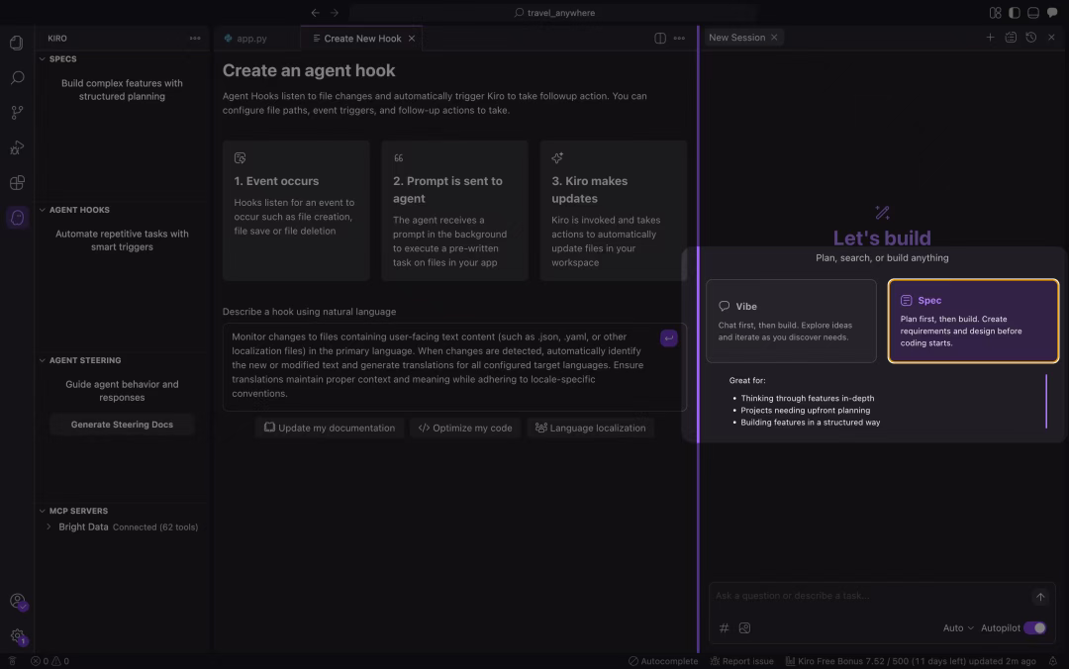Click Report issue in status bar
The image size is (1069, 669).
click(741, 661)
